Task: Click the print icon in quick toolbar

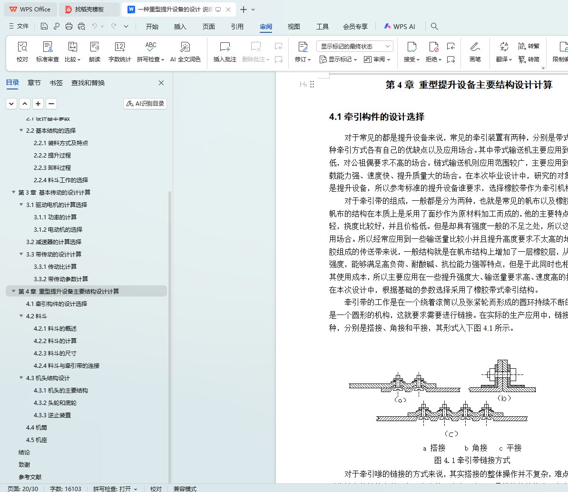Action: coord(69,26)
